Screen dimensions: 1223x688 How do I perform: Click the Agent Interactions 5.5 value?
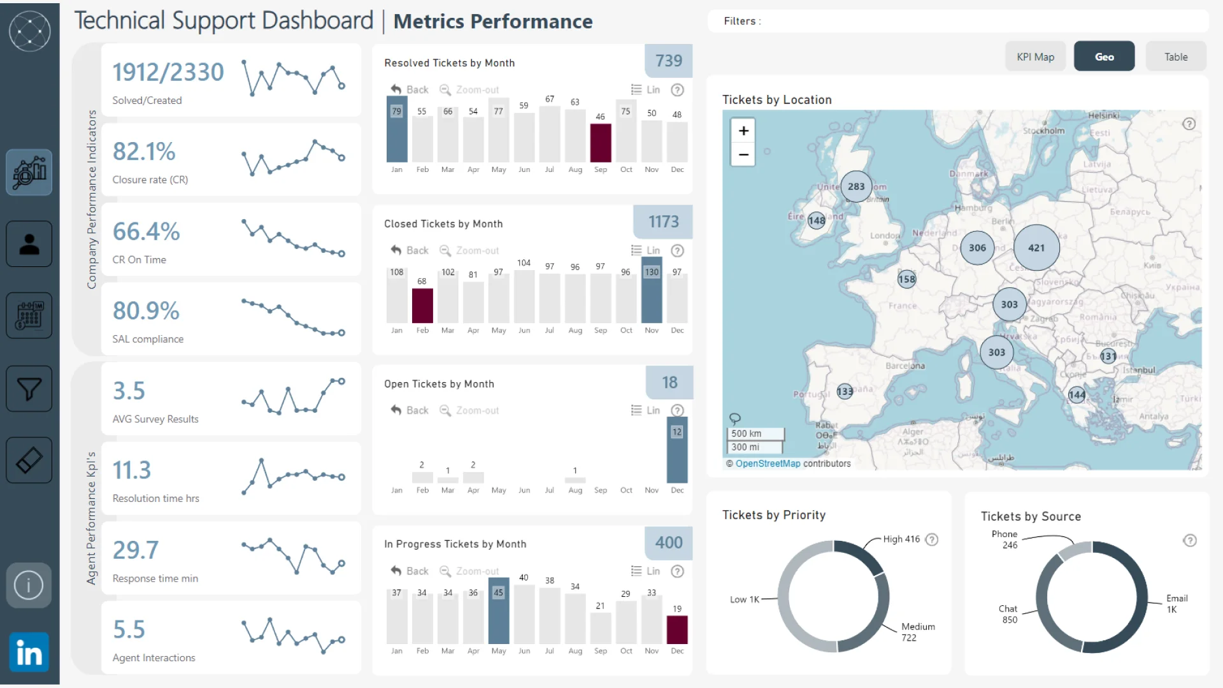tap(129, 629)
